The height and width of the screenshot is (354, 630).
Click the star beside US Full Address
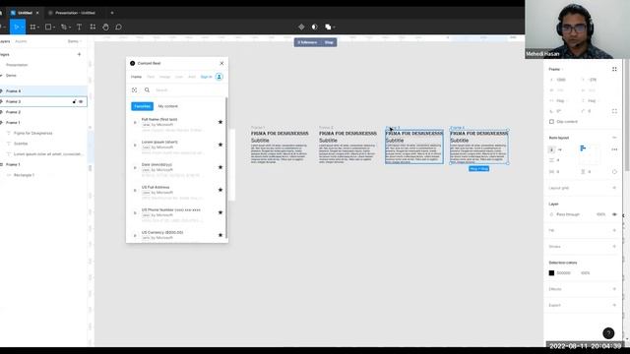tap(220, 190)
